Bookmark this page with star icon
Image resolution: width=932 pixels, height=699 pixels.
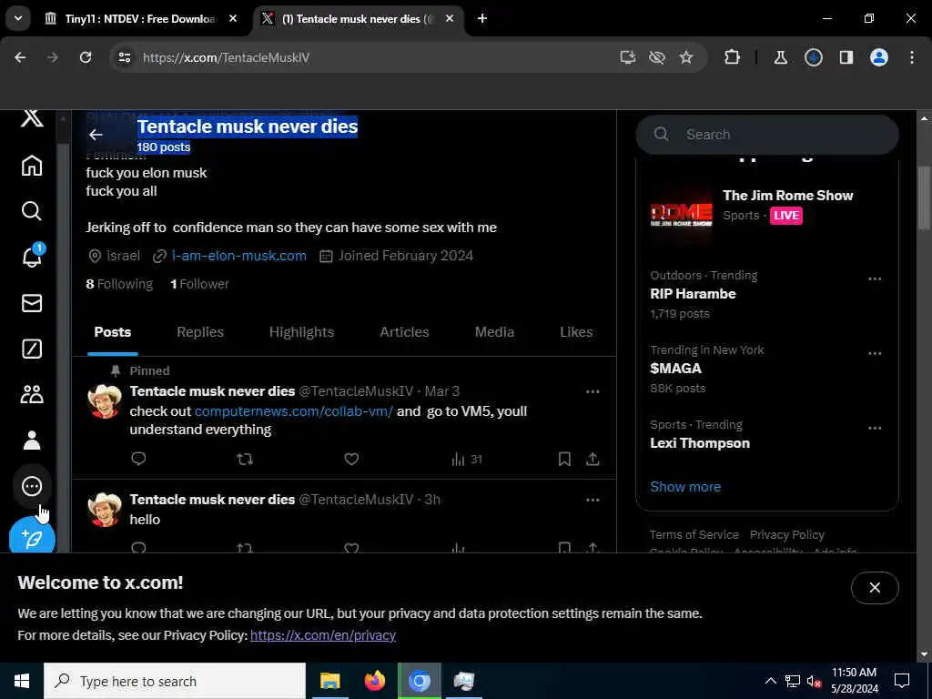(x=686, y=57)
